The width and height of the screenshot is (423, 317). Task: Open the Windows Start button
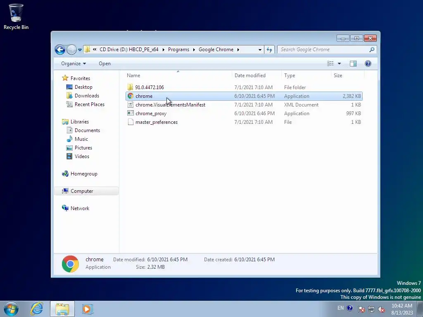tap(11, 309)
